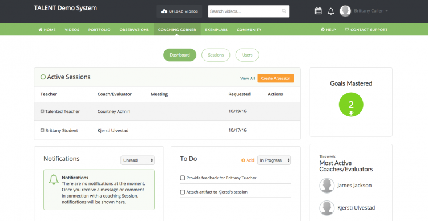Go to the Observations menu item
The width and height of the screenshot is (428, 221).
tap(134, 30)
